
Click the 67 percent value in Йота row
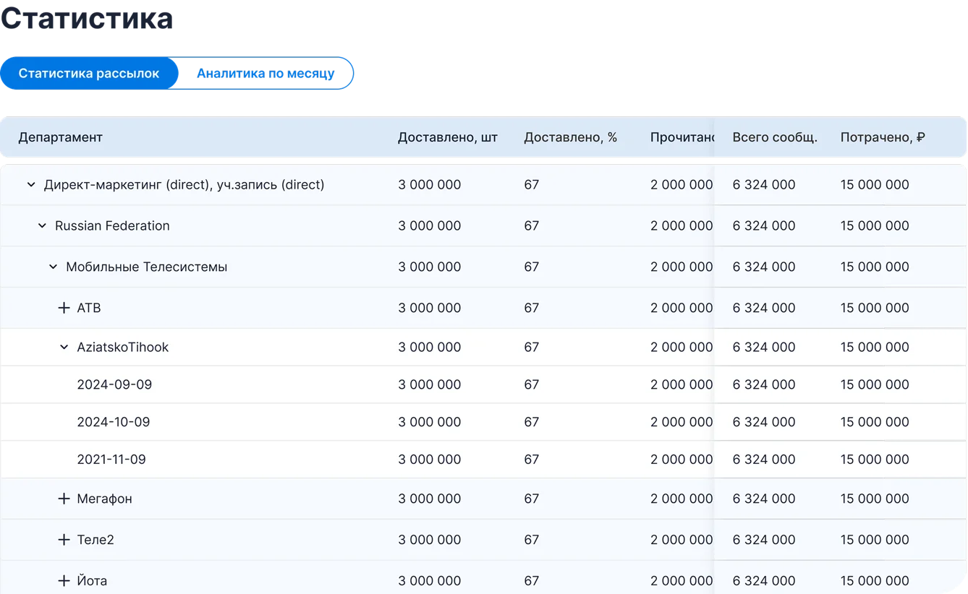pos(532,581)
